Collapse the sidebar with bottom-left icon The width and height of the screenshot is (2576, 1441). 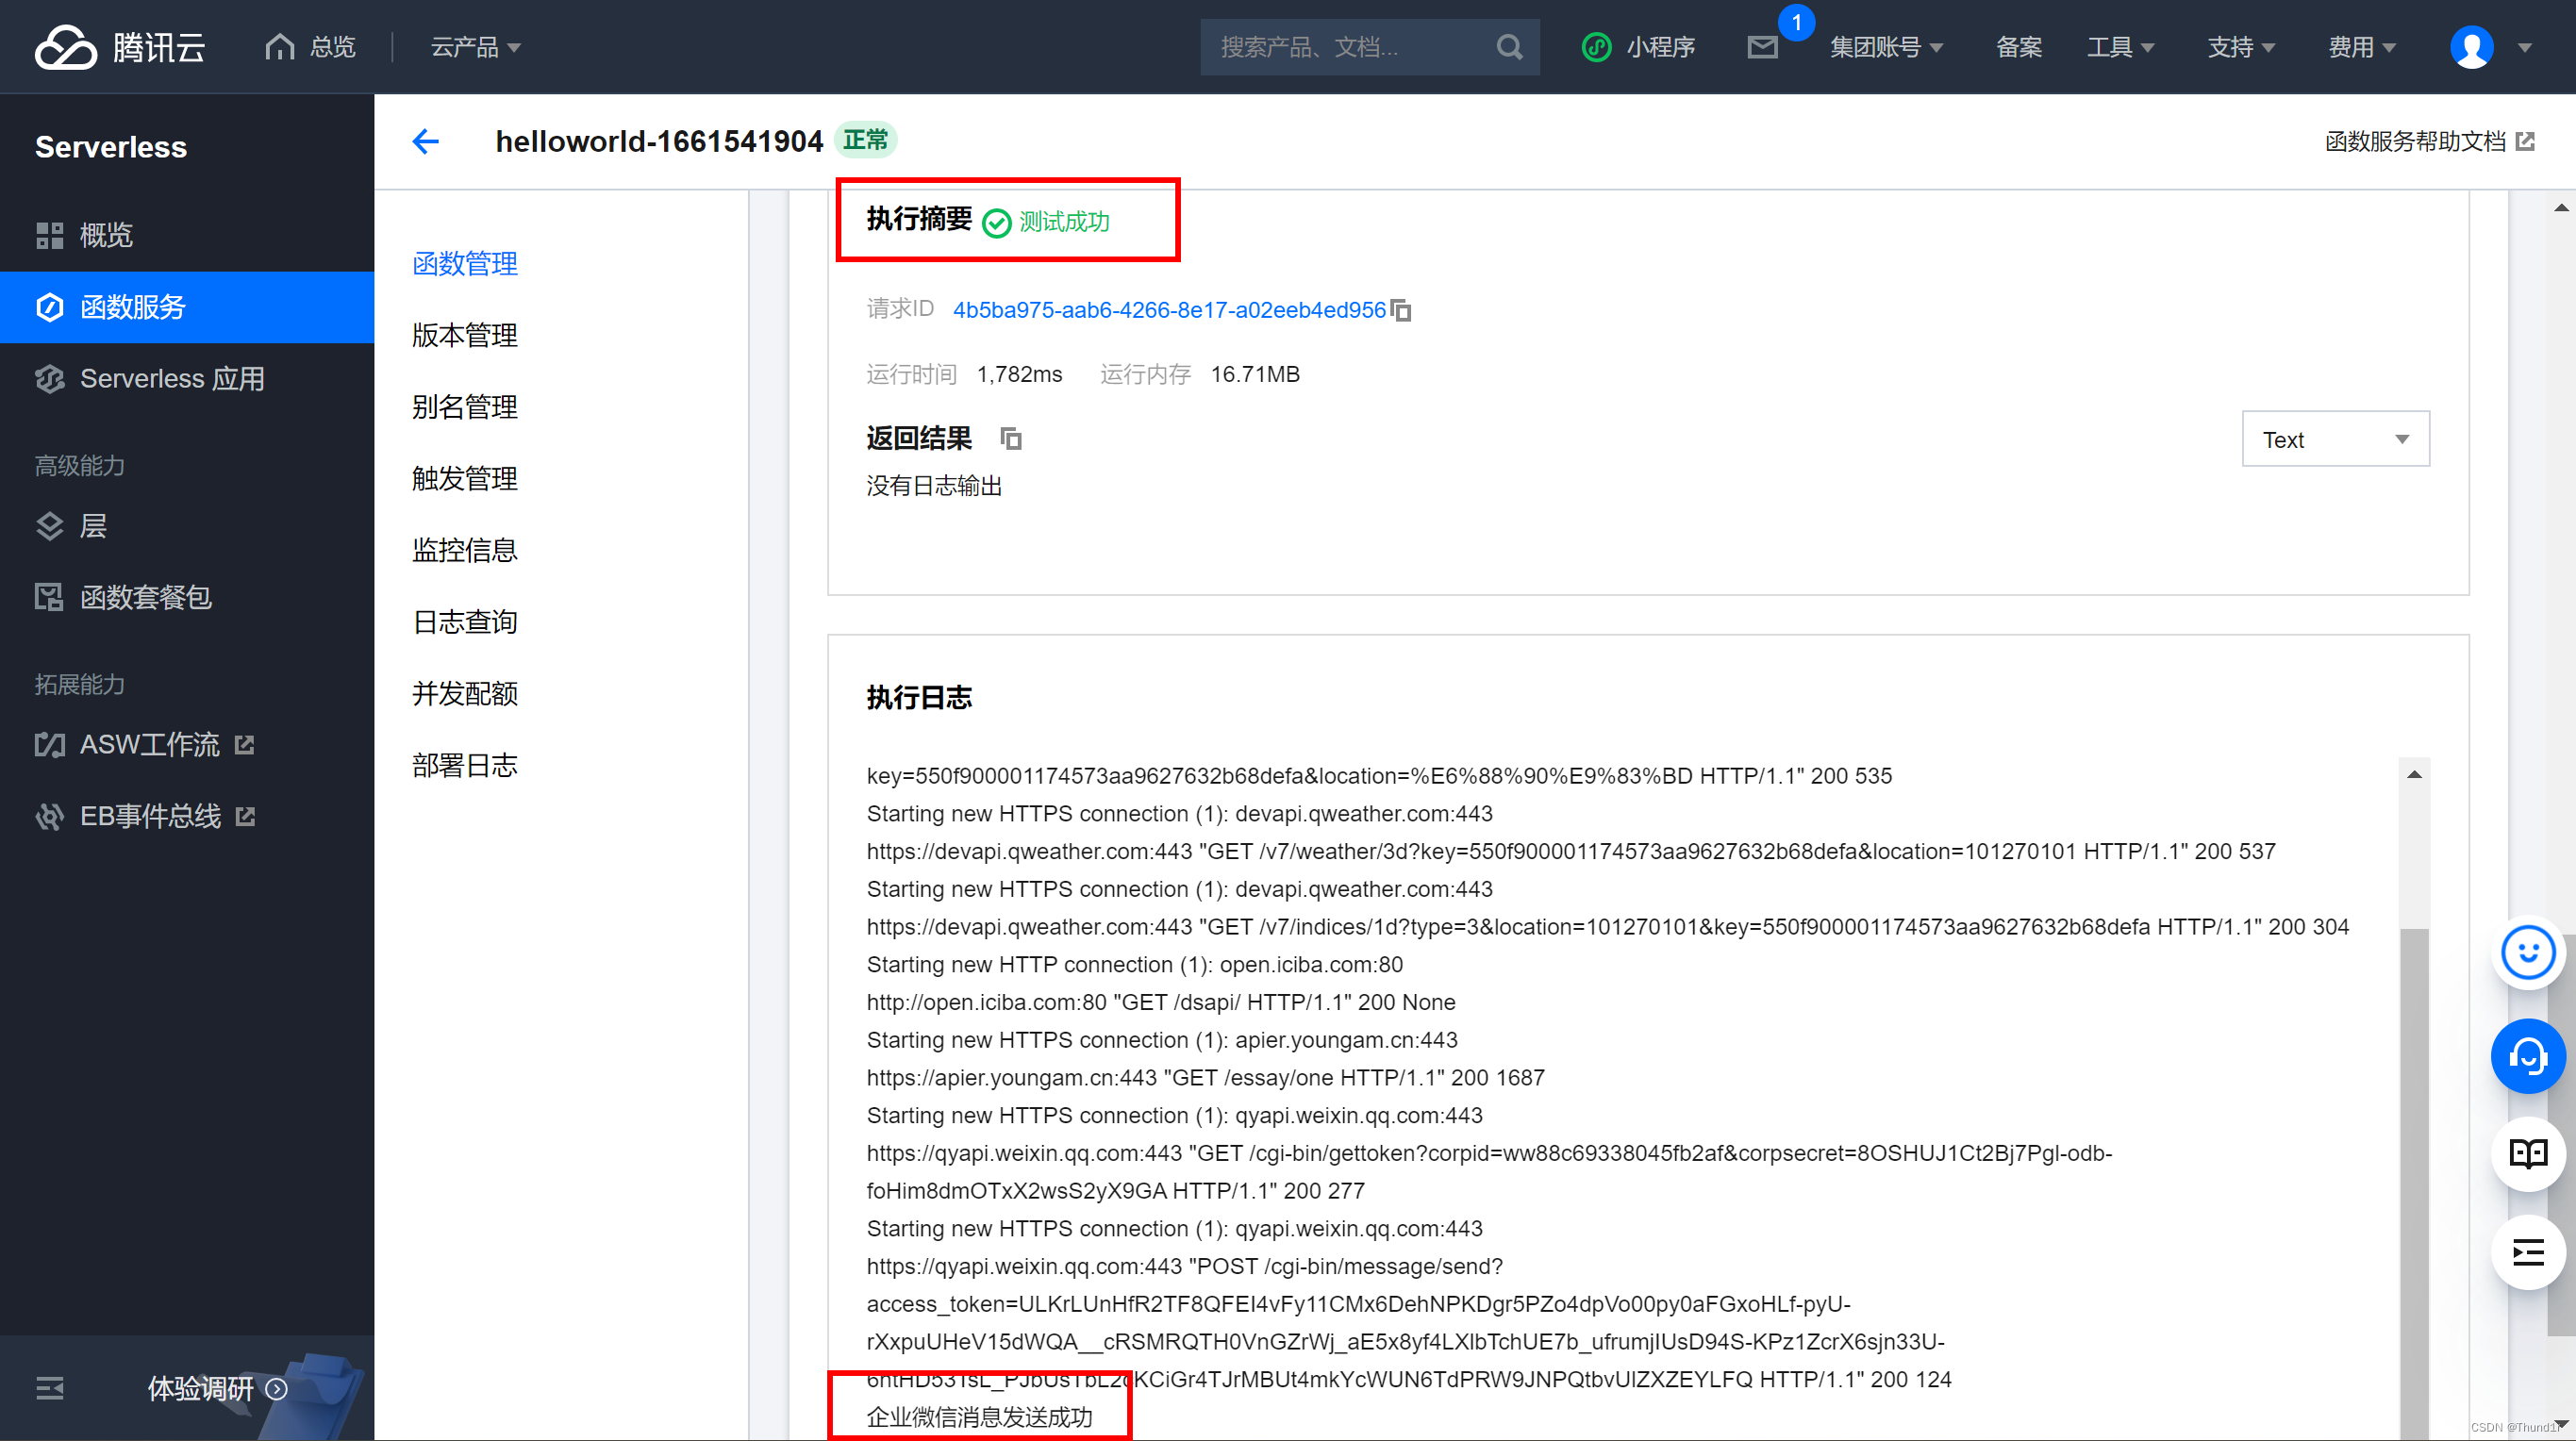tap(49, 1387)
